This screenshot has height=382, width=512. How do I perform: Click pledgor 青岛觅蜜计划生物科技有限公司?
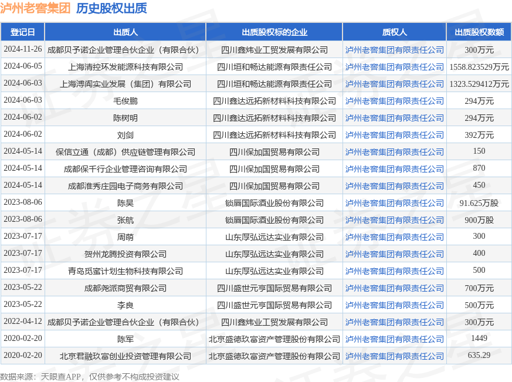pos(126,271)
